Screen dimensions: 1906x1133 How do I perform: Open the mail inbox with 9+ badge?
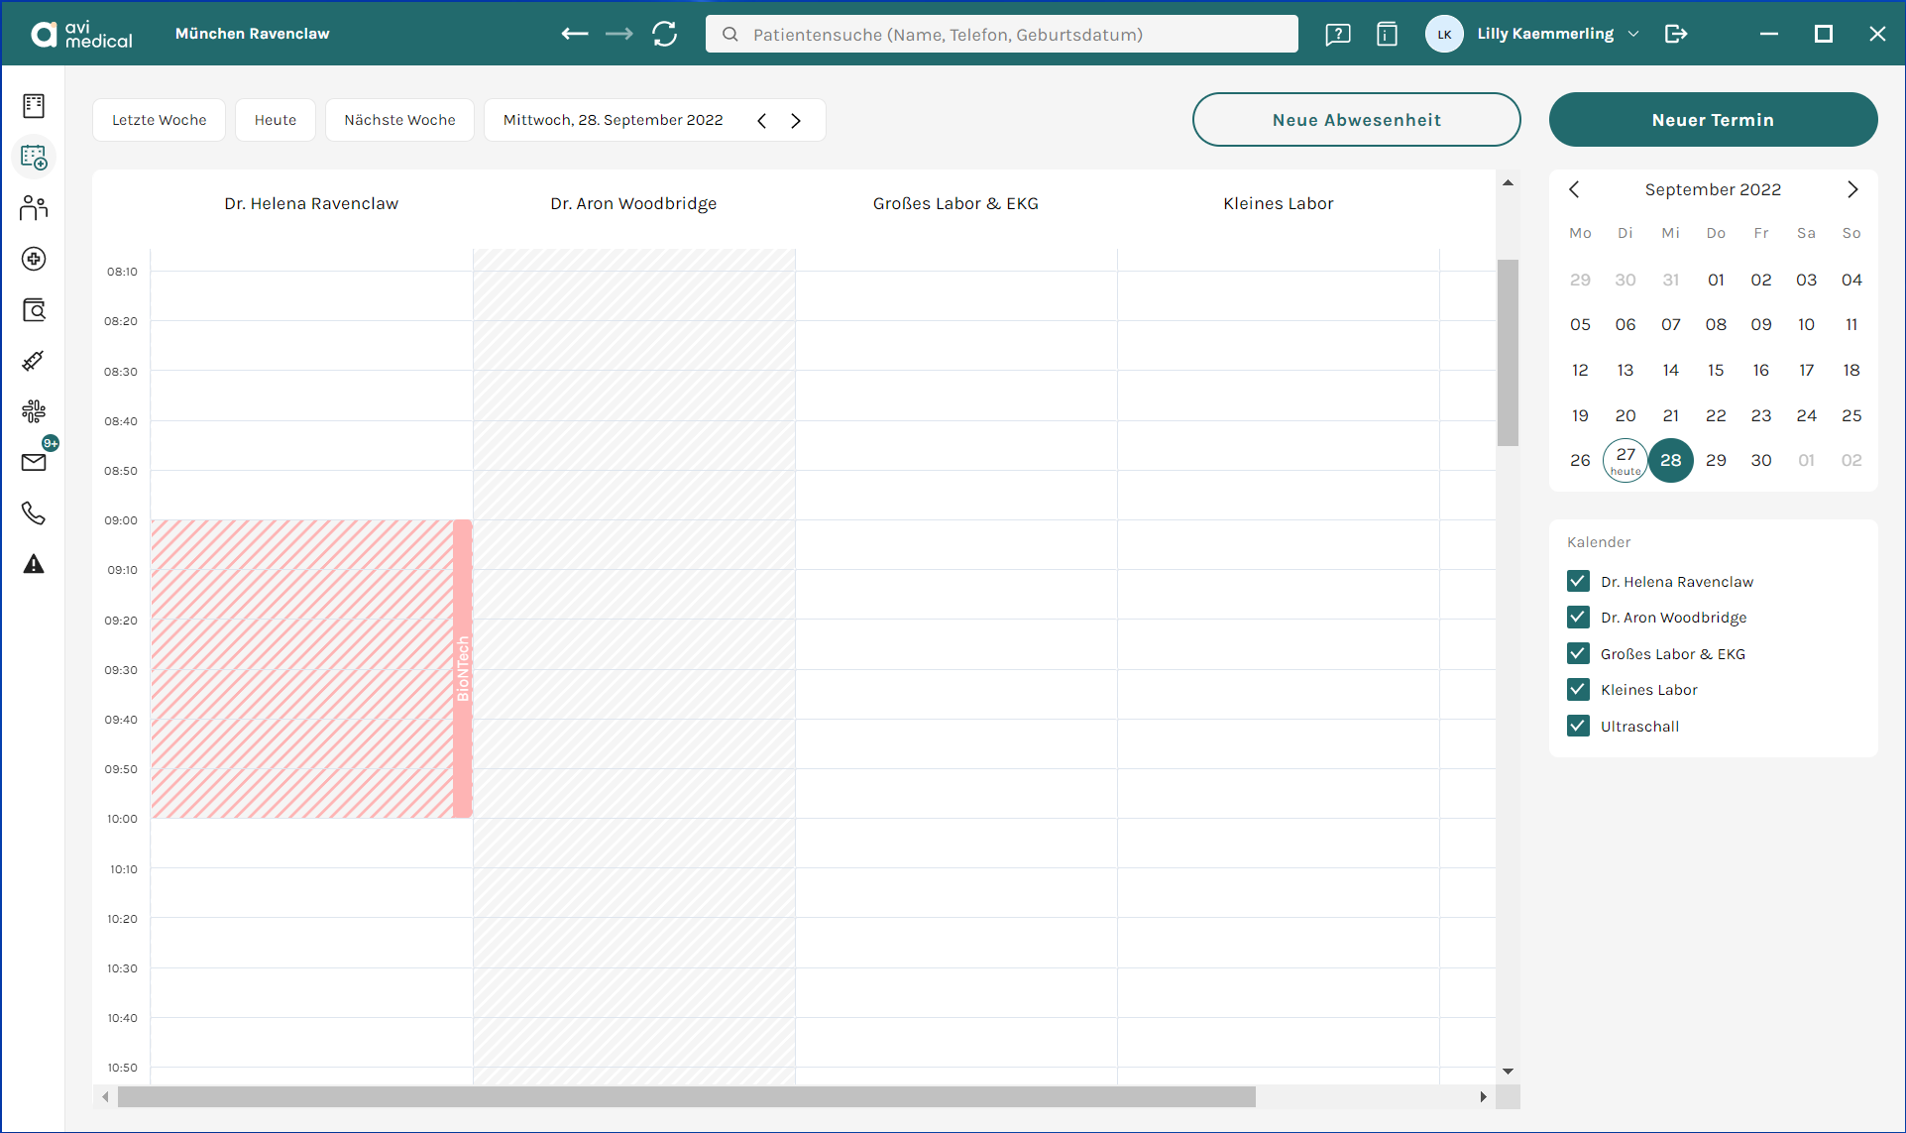coord(34,462)
